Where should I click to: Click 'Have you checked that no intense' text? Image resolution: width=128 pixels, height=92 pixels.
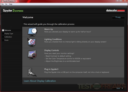tap(75, 42)
